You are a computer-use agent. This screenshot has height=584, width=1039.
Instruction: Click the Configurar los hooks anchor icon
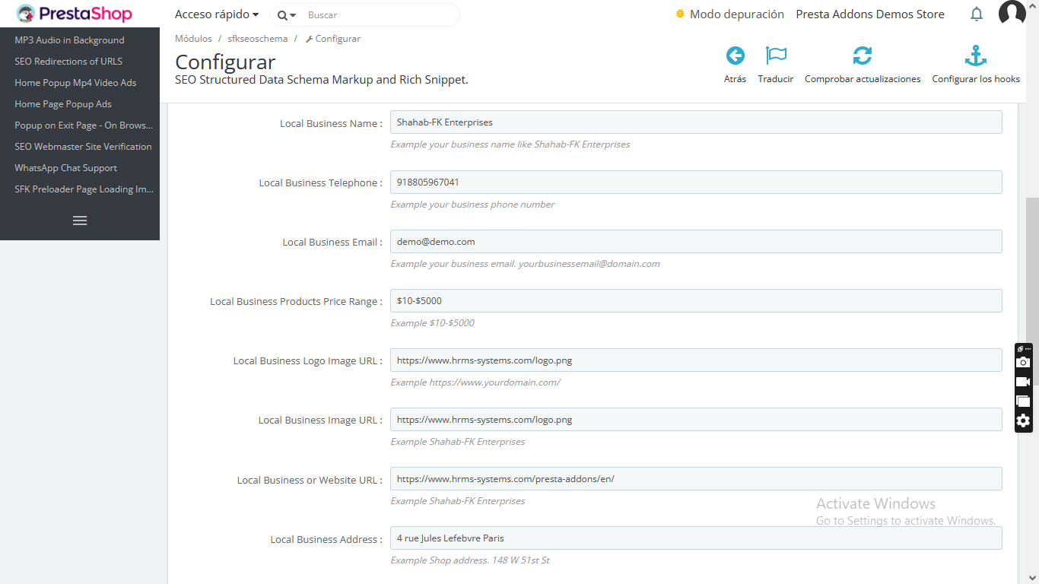[x=976, y=56]
